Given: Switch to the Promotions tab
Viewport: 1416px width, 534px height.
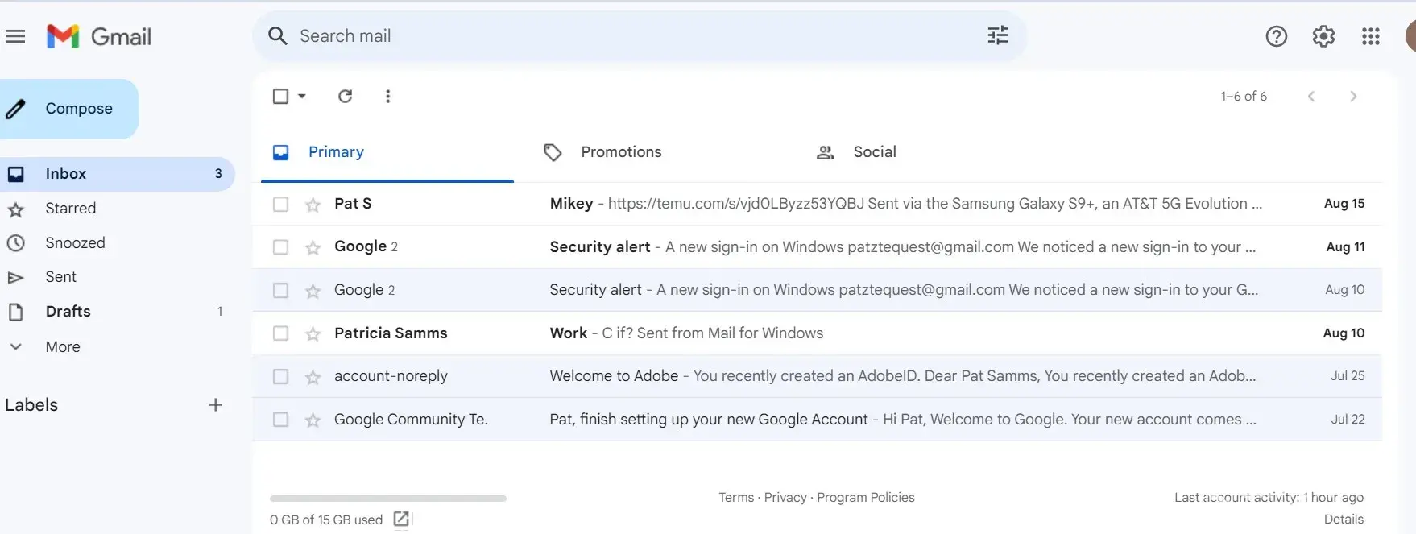Looking at the screenshot, I should (x=620, y=152).
